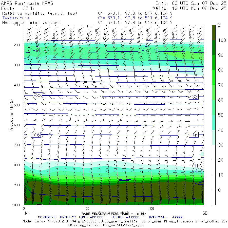Click the 'Fcst: 37 h' forecast hour text

click(x=17, y=8)
